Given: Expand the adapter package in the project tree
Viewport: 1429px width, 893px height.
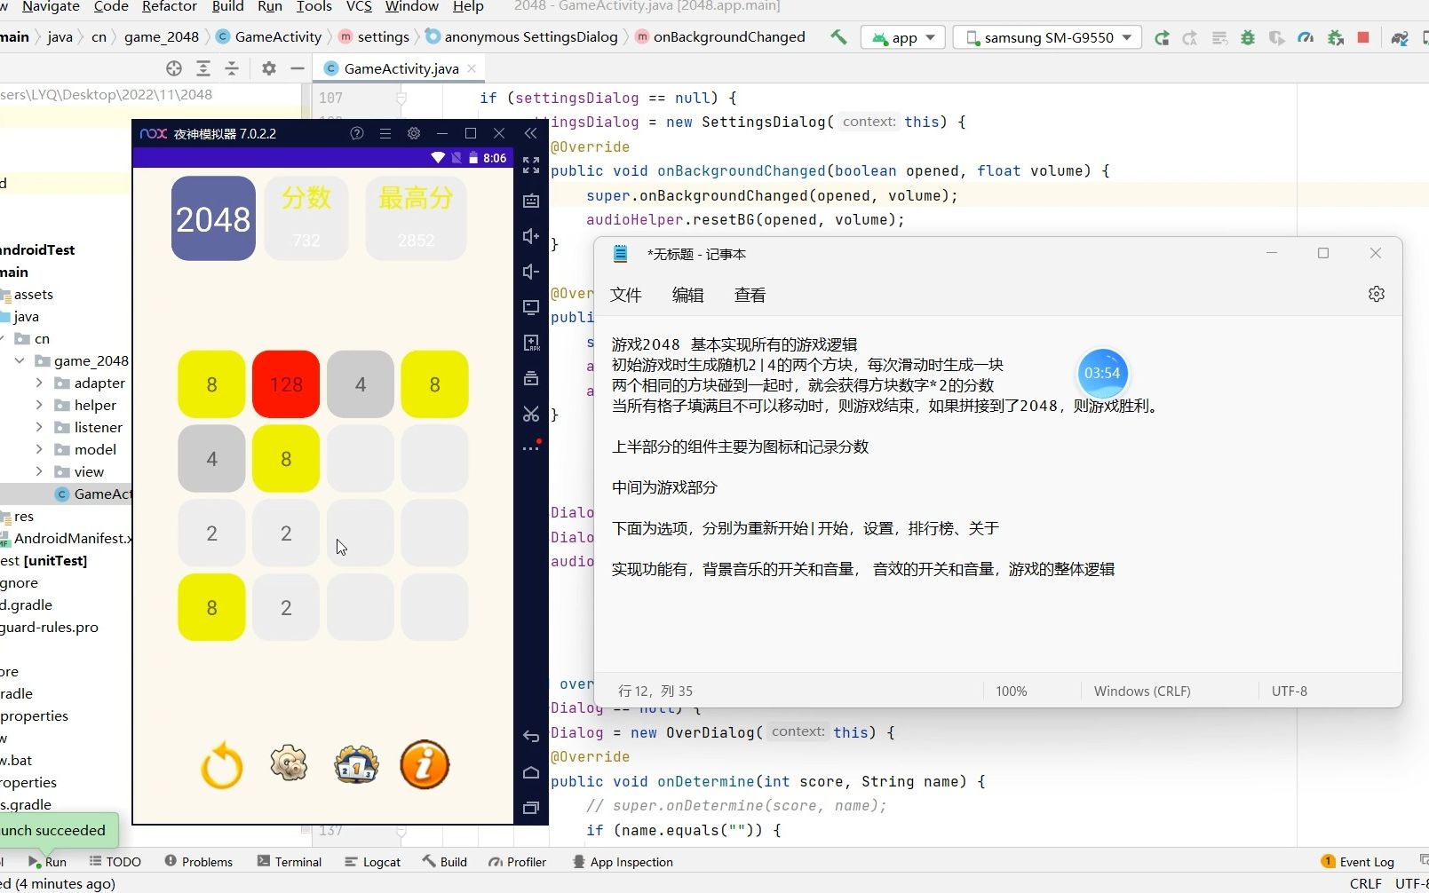Looking at the screenshot, I should (39, 383).
